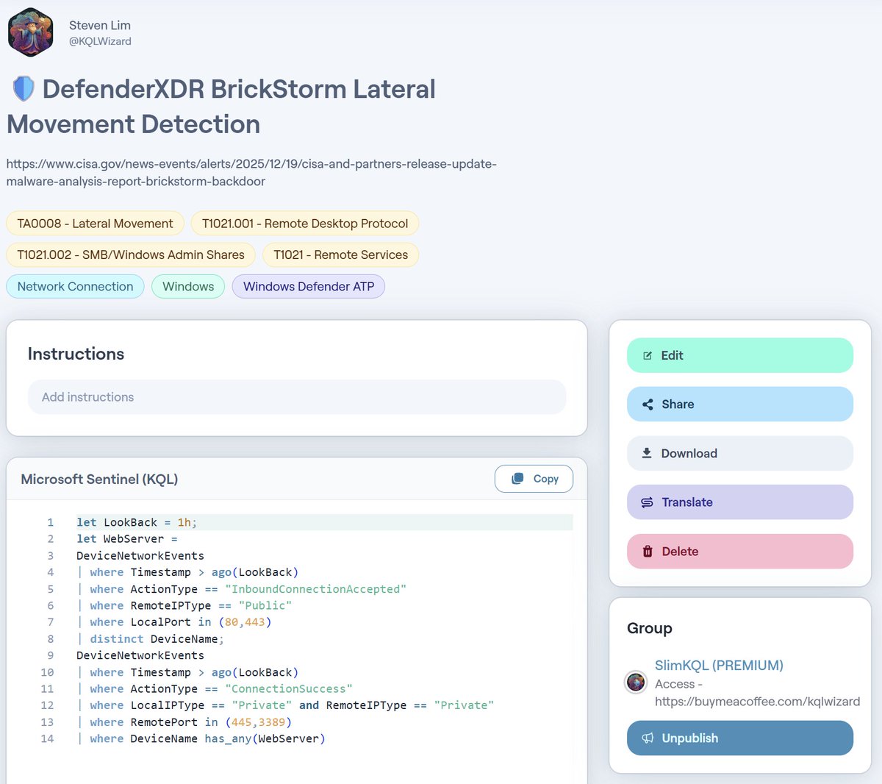This screenshot has width=882, height=784.
Task: Click the Translate button
Action: [740, 502]
